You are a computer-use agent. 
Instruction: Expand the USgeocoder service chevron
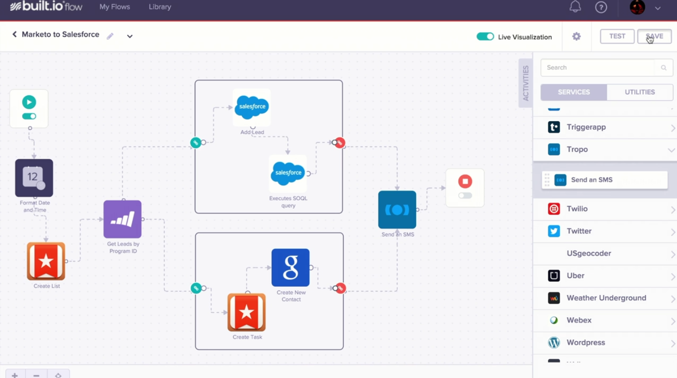coord(673,254)
